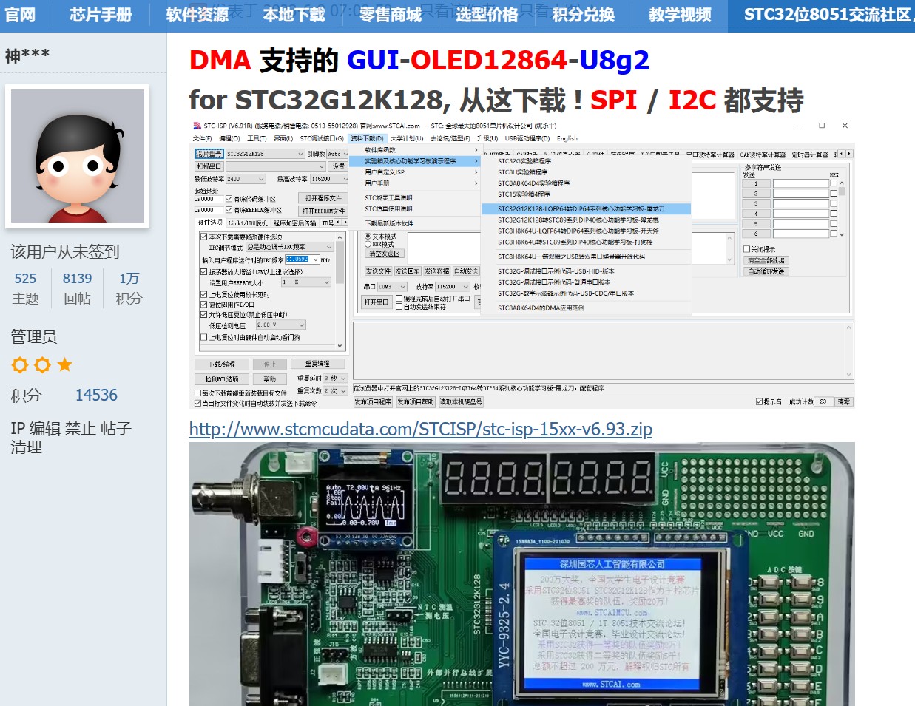Viewport: 915px width, 706px height.
Task: Click the 清空全部数据 button
Action: (766, 260)
